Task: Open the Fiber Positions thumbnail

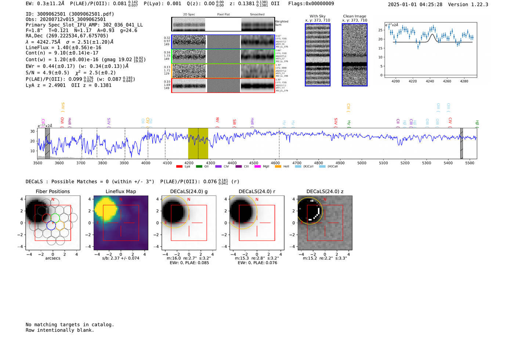Action: pyautogui.click(x=53, y=223)
